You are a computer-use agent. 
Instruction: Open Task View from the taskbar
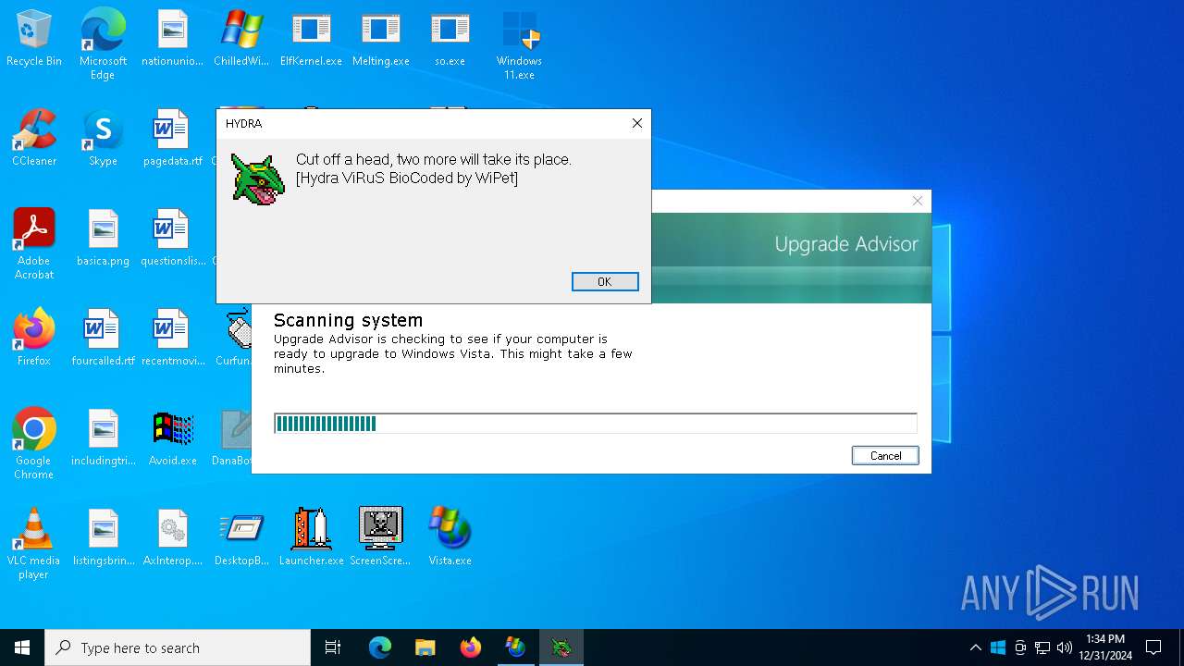[333, 647]
